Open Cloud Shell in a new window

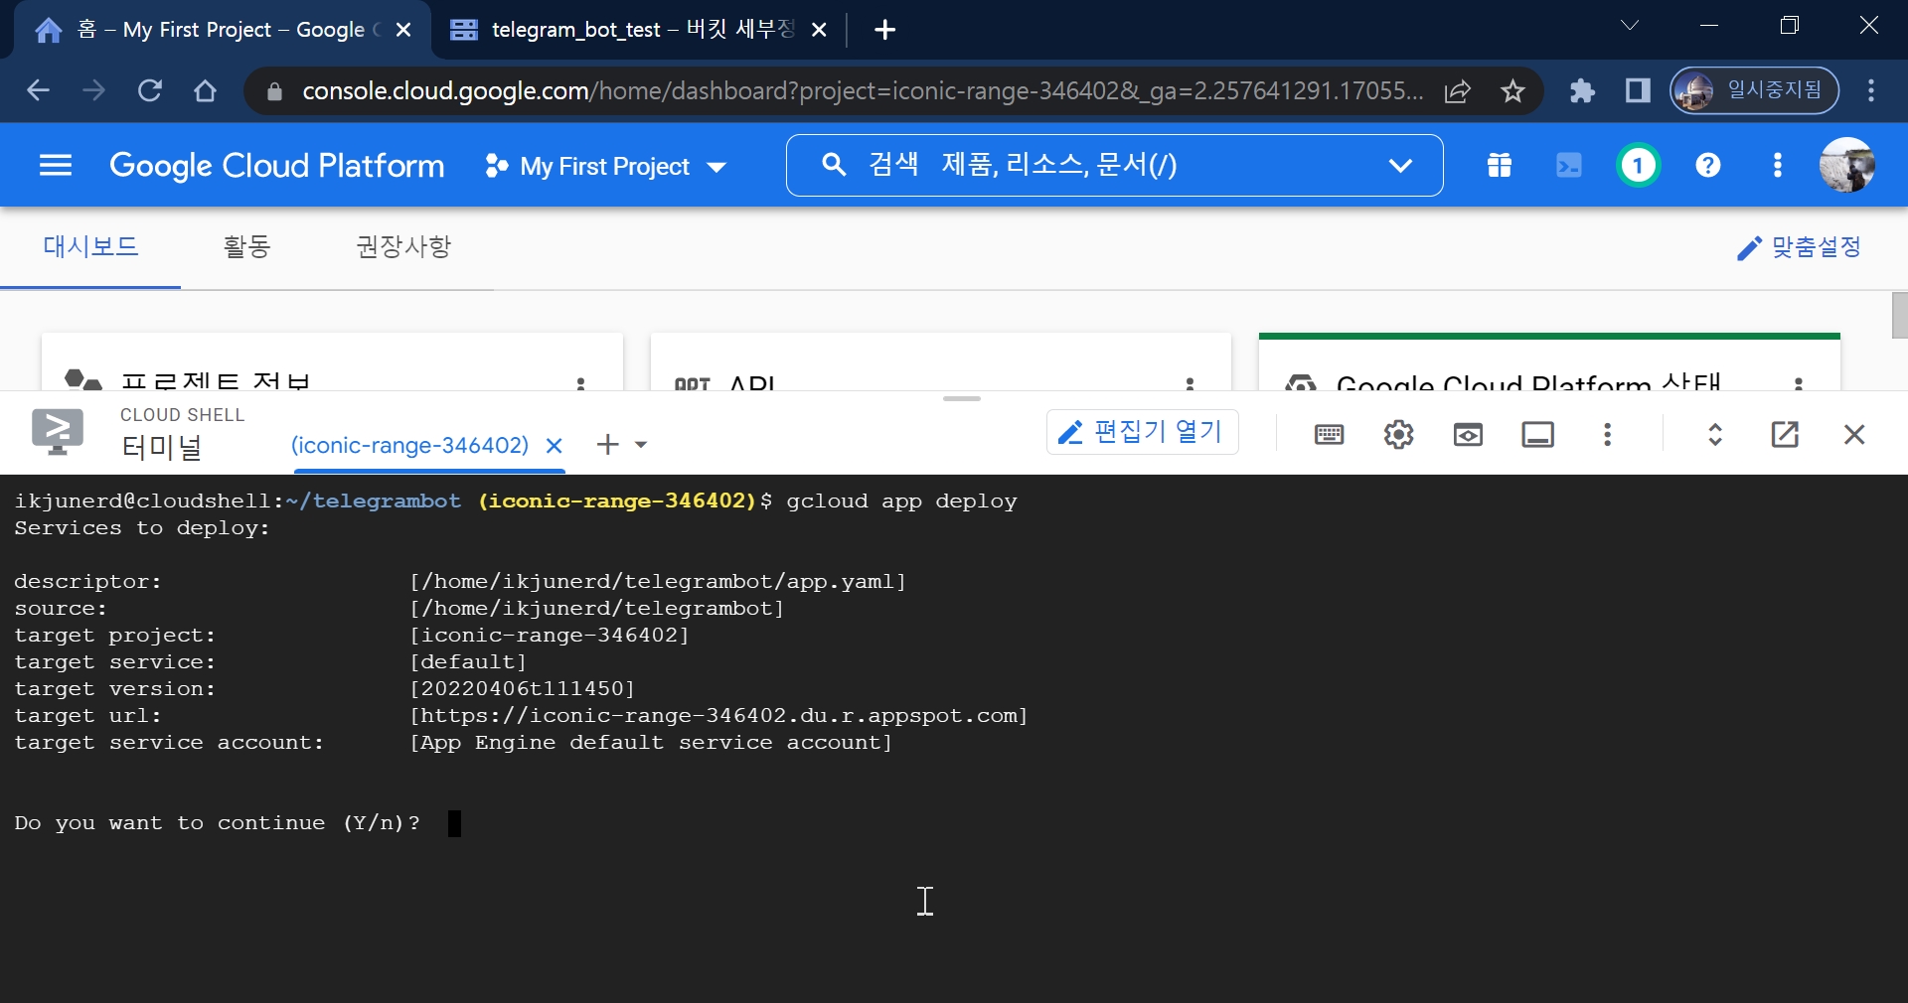point(1785,434)
